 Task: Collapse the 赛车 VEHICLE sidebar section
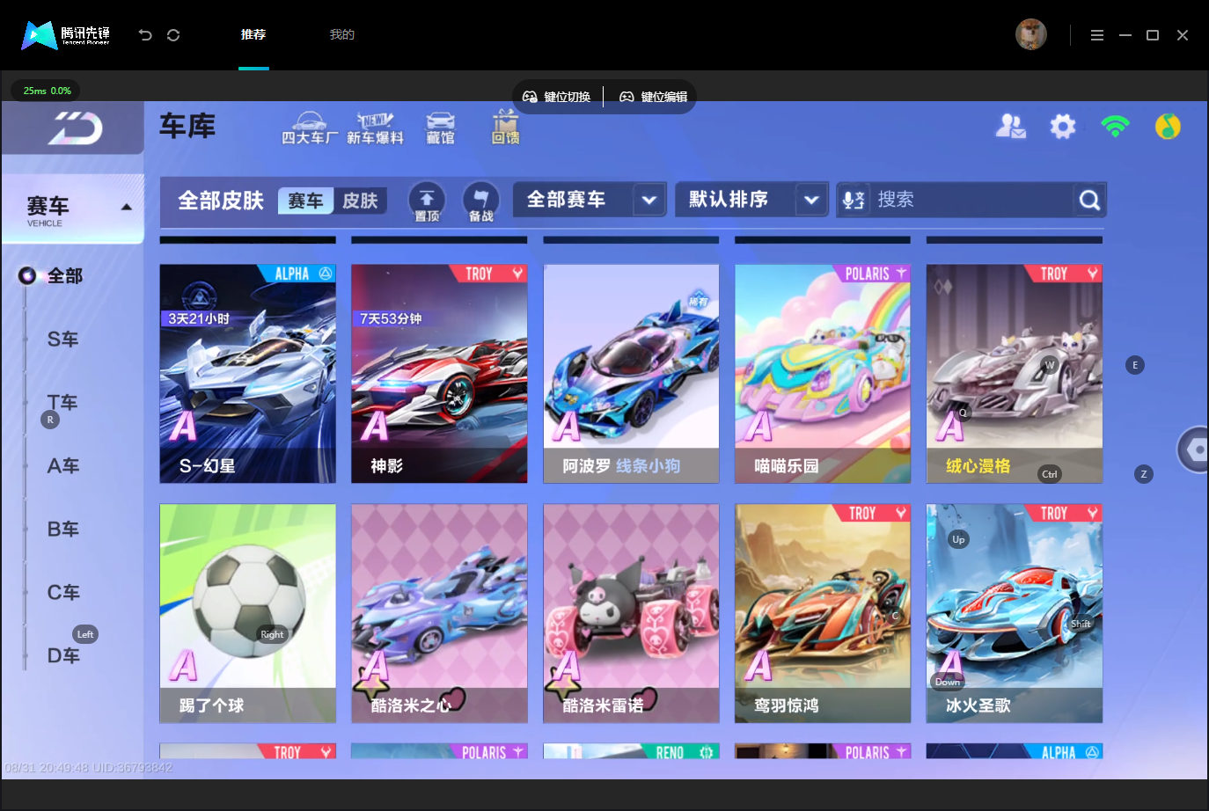pos(74,209)
